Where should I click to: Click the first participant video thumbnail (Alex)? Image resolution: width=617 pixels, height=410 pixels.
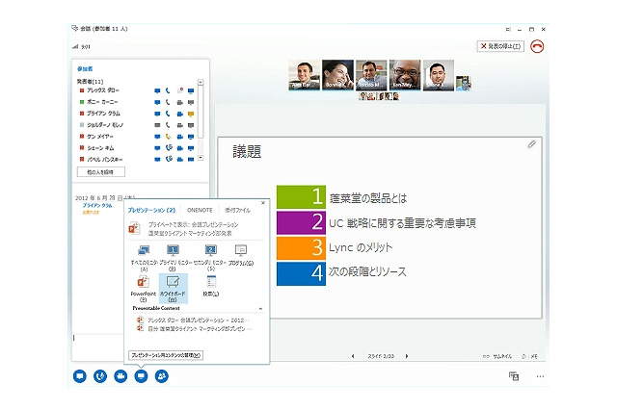coord(305,75)
